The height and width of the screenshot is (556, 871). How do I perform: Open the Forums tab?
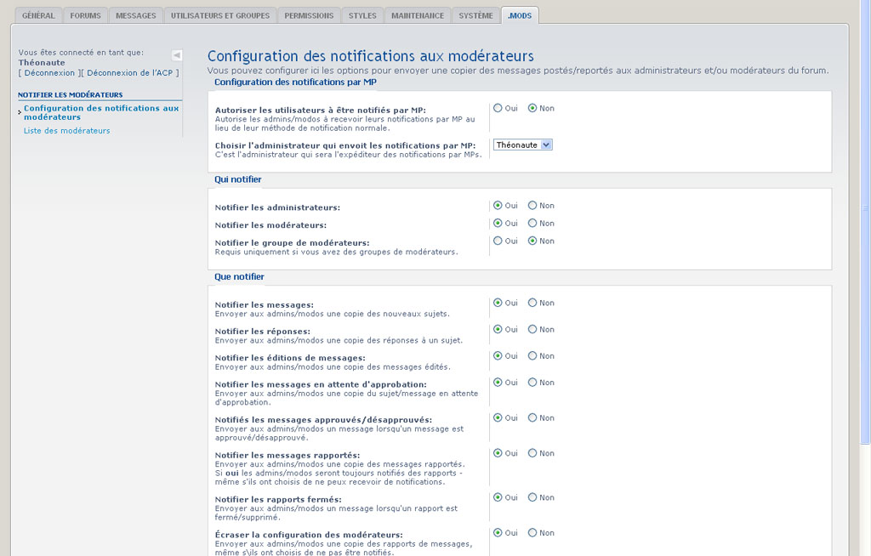(85, 15)
